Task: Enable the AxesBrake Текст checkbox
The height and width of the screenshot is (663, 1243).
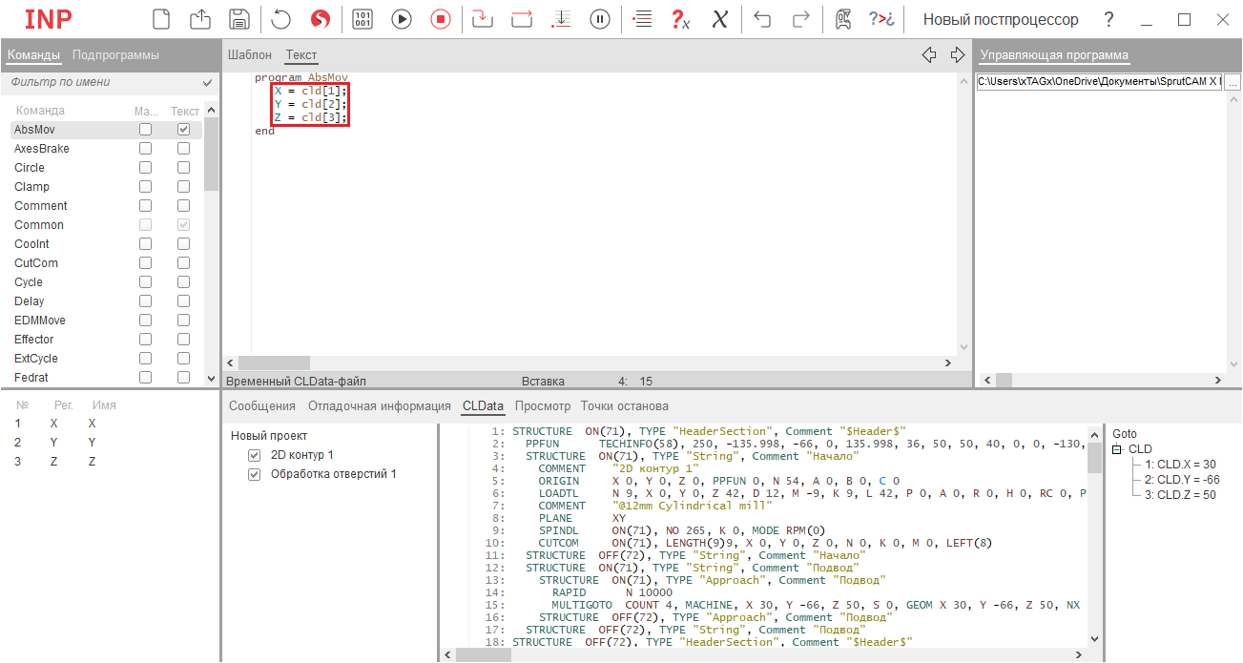Action: (183, 149)
